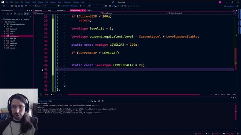The width and height of the screenshot is (241, 135).
Task: Open the File menu
Action: 7,2
